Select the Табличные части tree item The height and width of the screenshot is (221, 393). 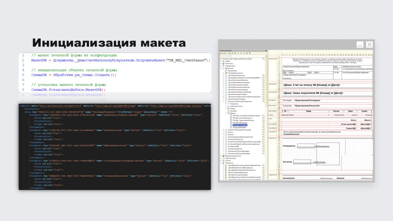click(236, 106)
